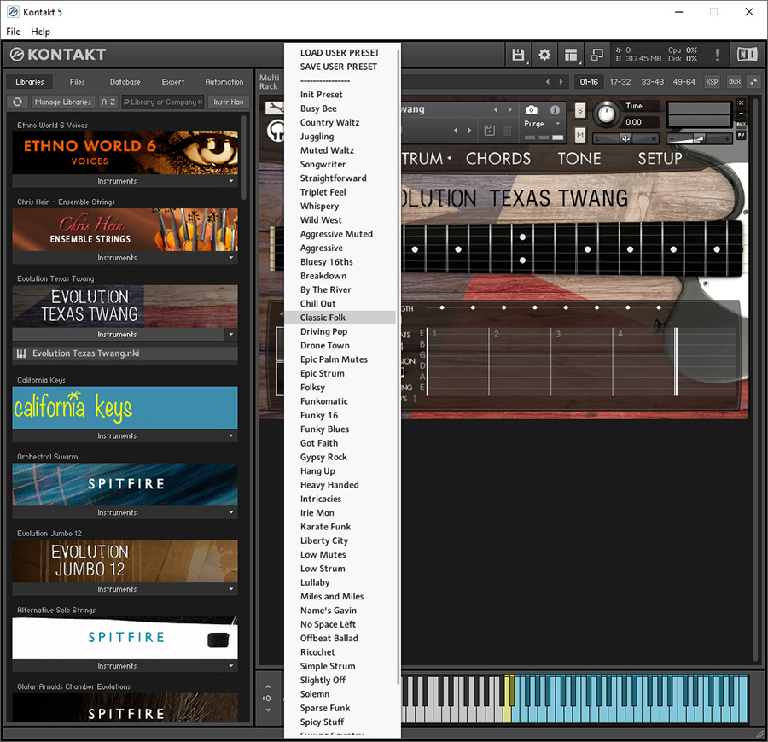Viewport: 768px width, 742px height.
Task: Save snapshot with small floppy icon
Action: [489, 131]
